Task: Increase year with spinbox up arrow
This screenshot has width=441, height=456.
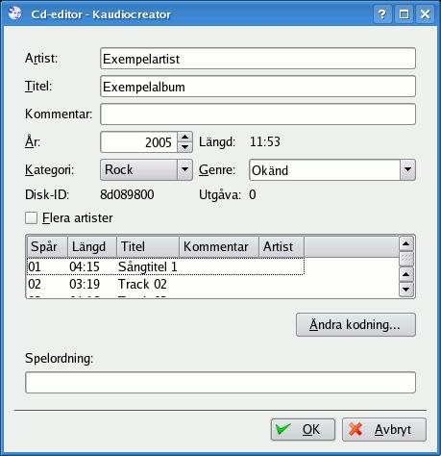Action: [184, 137]
